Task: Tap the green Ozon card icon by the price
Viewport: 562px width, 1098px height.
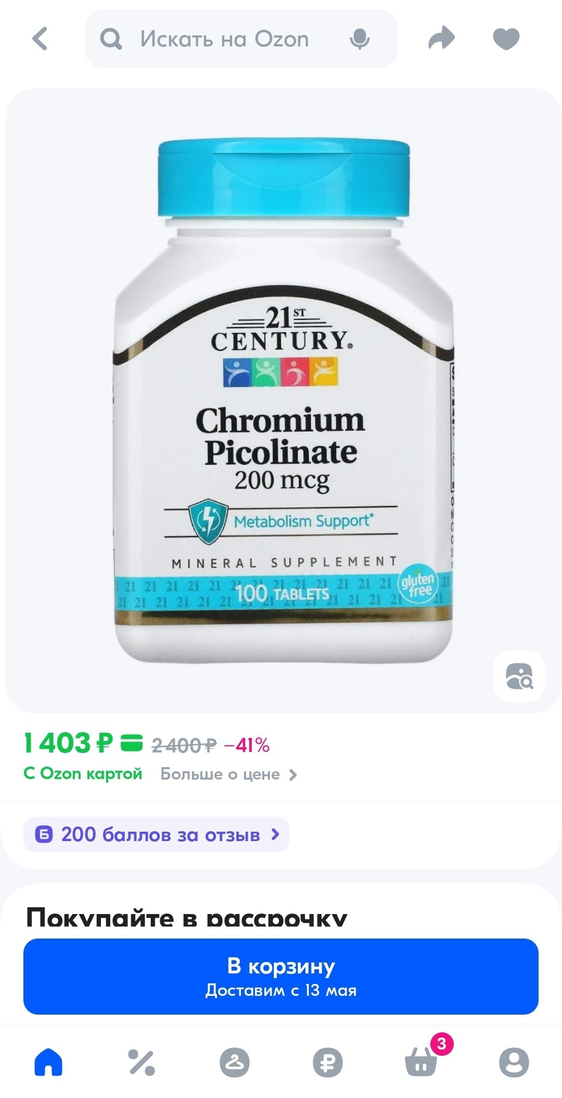Action: click(131, 743)
